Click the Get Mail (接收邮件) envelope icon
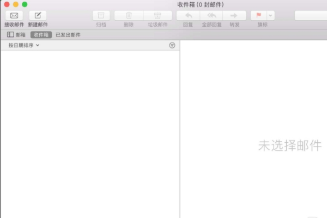 tap(14, 16)
